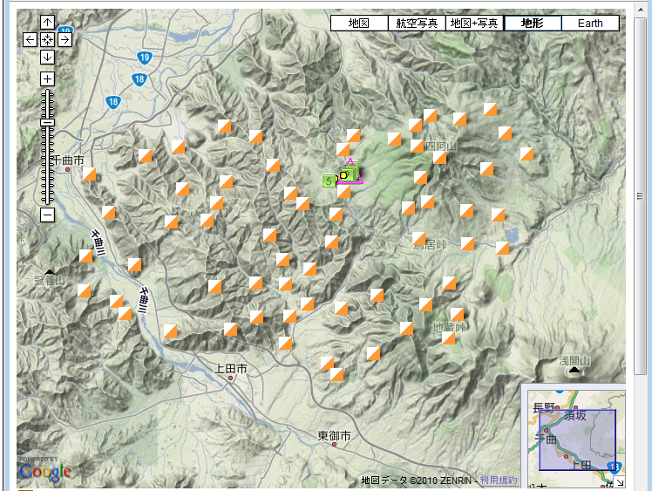Collapse the overview map with the corner arrow

(620, 482)
